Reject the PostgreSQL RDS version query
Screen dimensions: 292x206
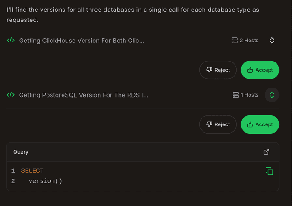click(218, 124)
